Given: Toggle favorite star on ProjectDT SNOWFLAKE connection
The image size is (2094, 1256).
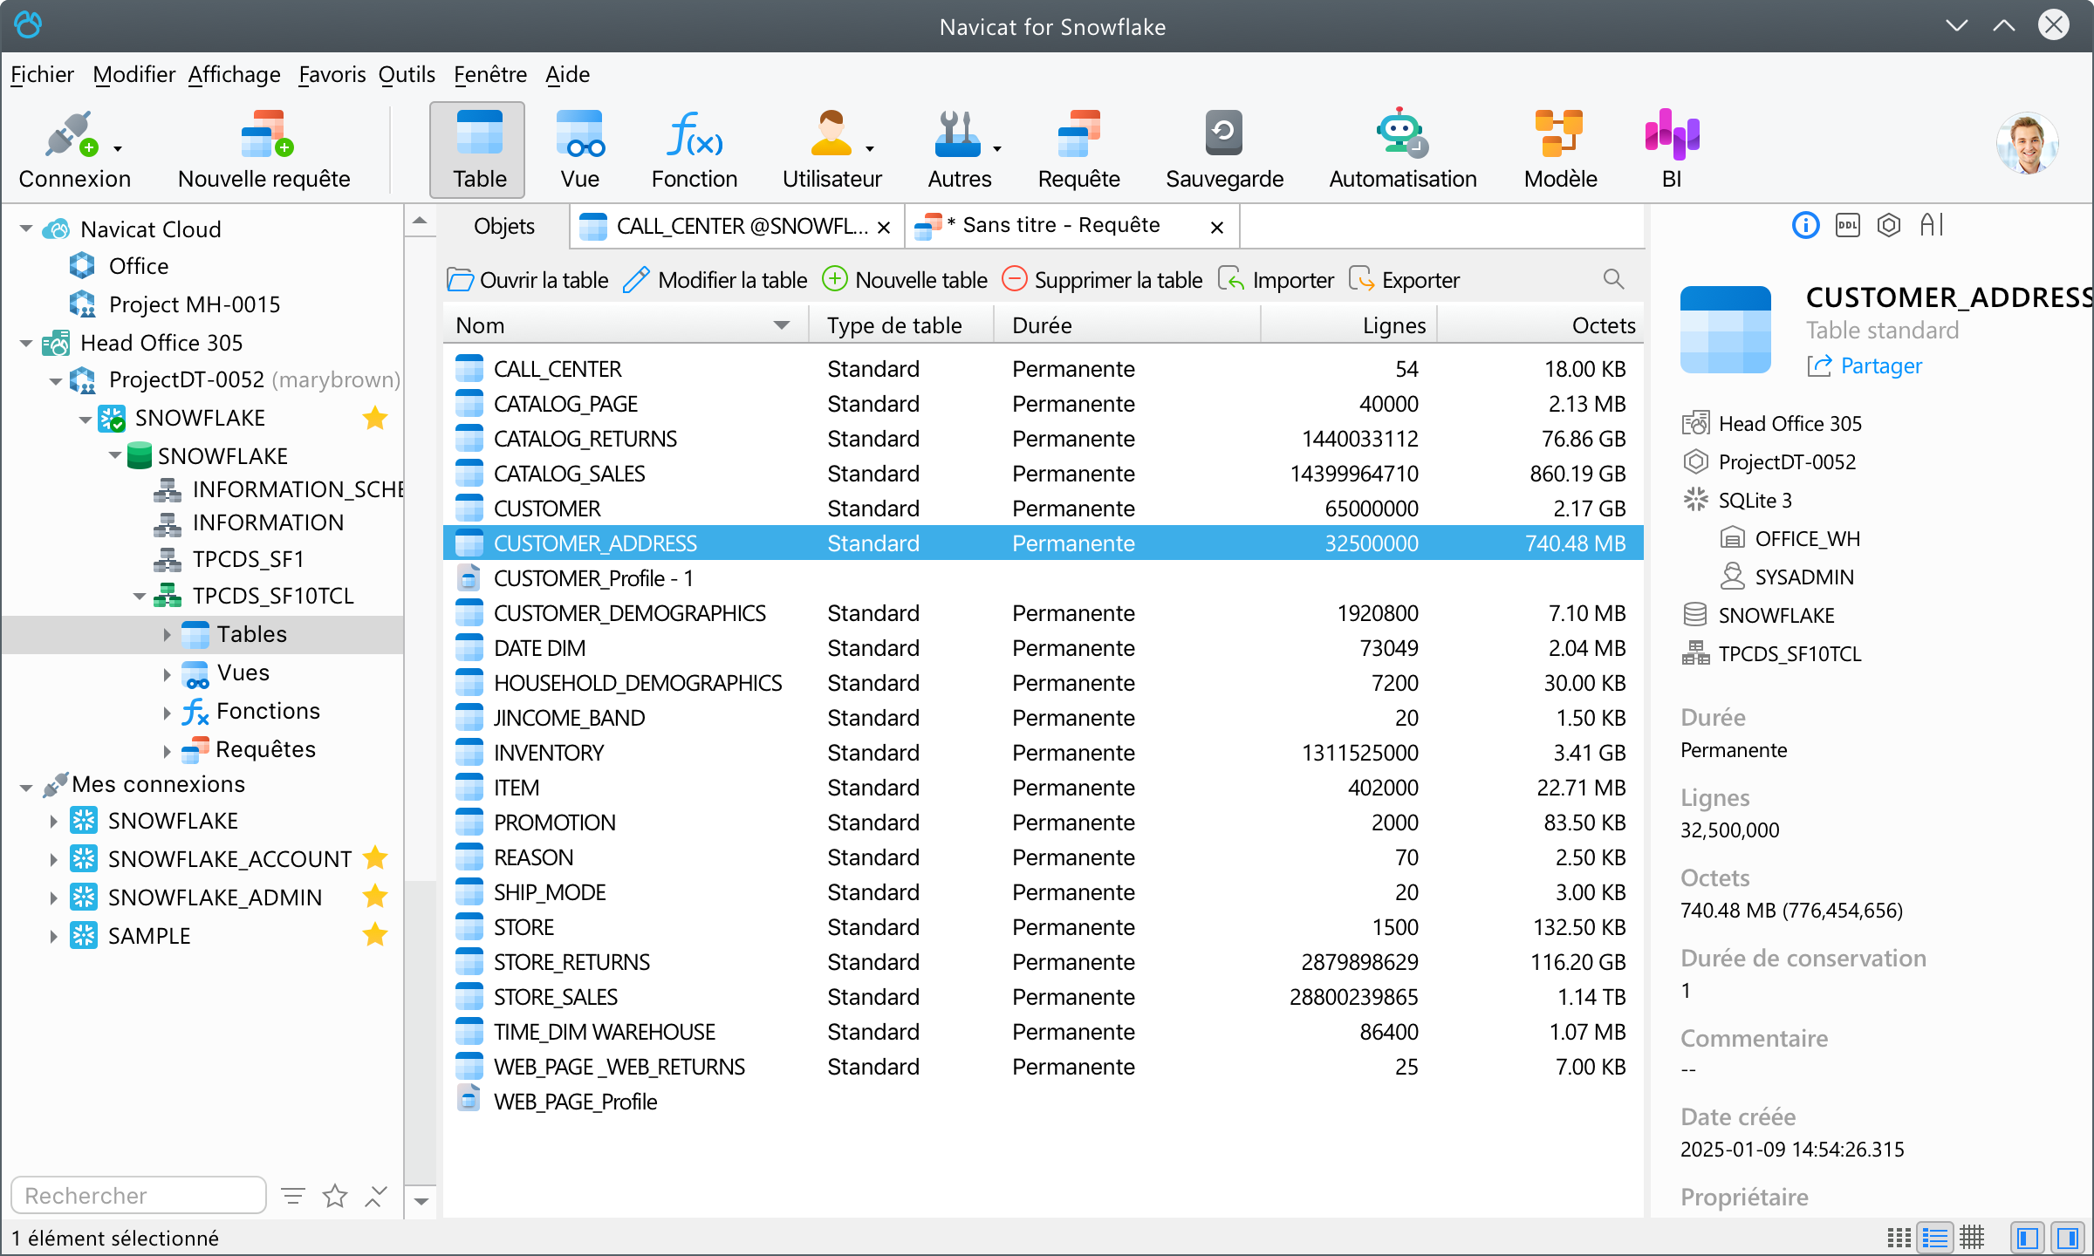Looking at the screenshot, I should [375, 418].
